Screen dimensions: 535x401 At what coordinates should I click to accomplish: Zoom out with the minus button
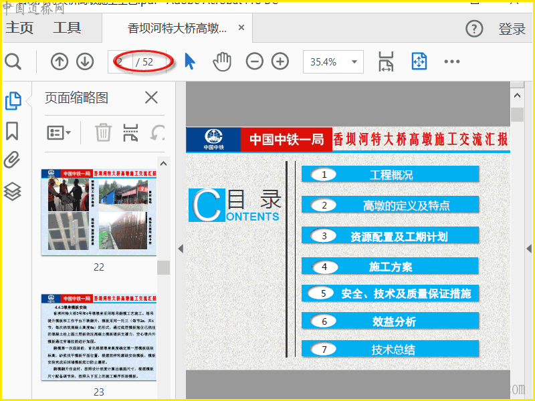coord(255,61)
